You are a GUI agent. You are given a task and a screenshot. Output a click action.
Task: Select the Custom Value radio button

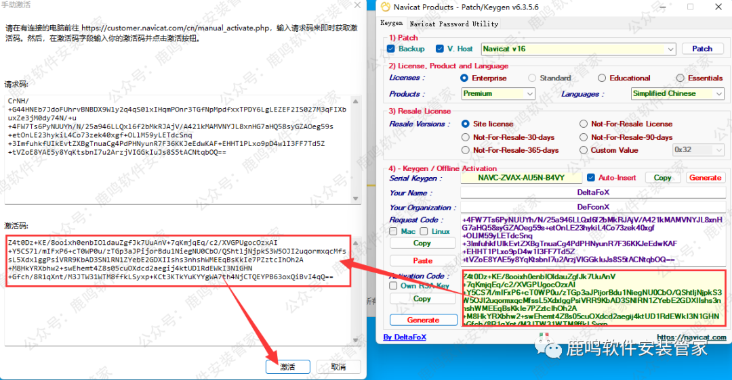[x=584, y=150]
